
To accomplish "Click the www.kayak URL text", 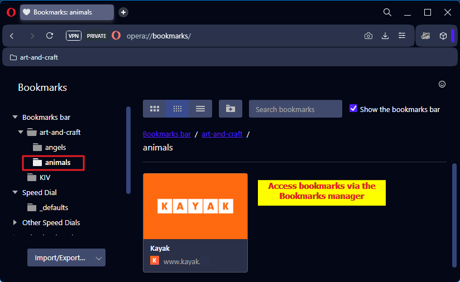I will (182, 261).
